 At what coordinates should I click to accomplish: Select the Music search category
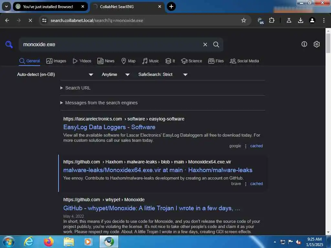click(x=151, y=61)
